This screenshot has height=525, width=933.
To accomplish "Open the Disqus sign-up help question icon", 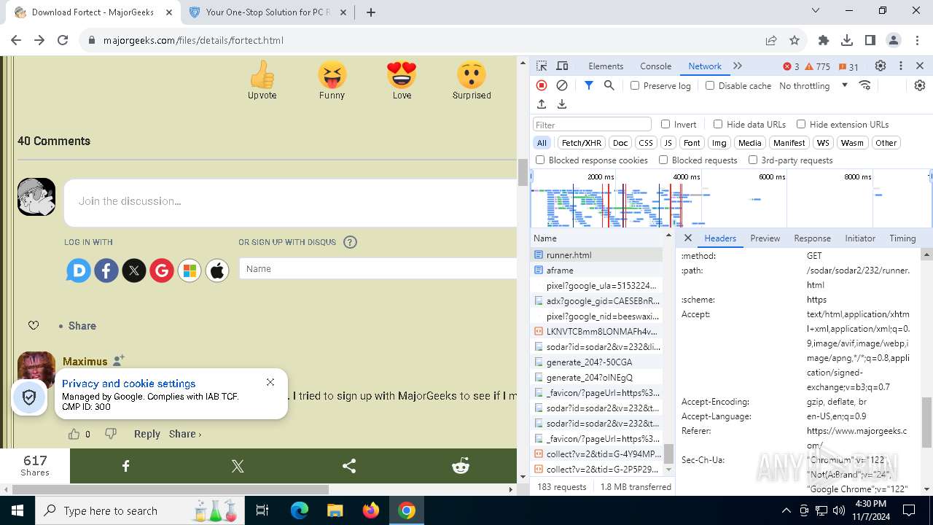I will coord(350,242).
